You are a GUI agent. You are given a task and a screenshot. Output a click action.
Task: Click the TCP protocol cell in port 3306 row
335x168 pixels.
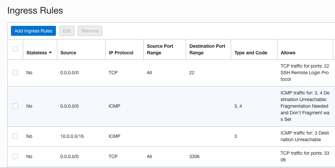click(x=113, y=156)
